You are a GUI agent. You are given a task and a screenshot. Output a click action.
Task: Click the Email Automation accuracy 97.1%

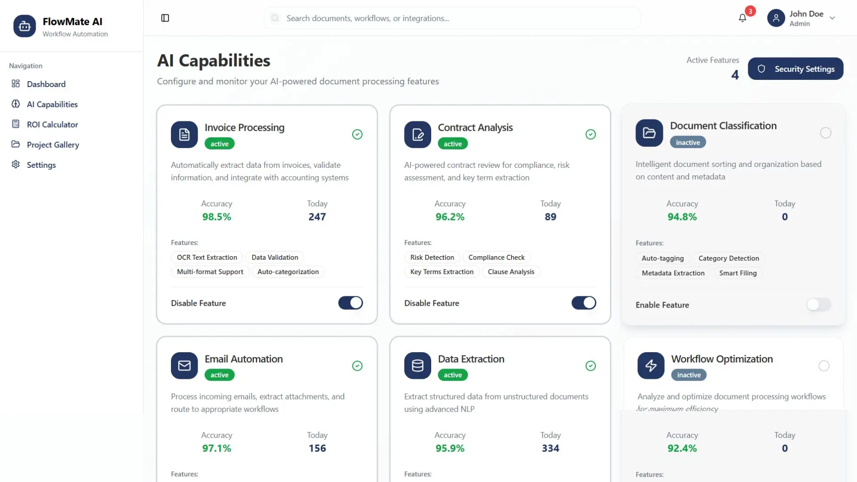click(x=216, y=448)
